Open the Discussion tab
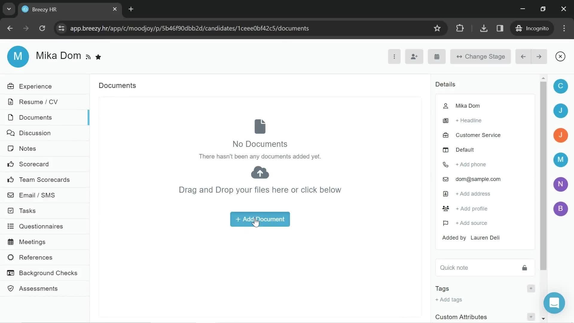The height and width of the screenshot is (323, 574). pos(35,133)
